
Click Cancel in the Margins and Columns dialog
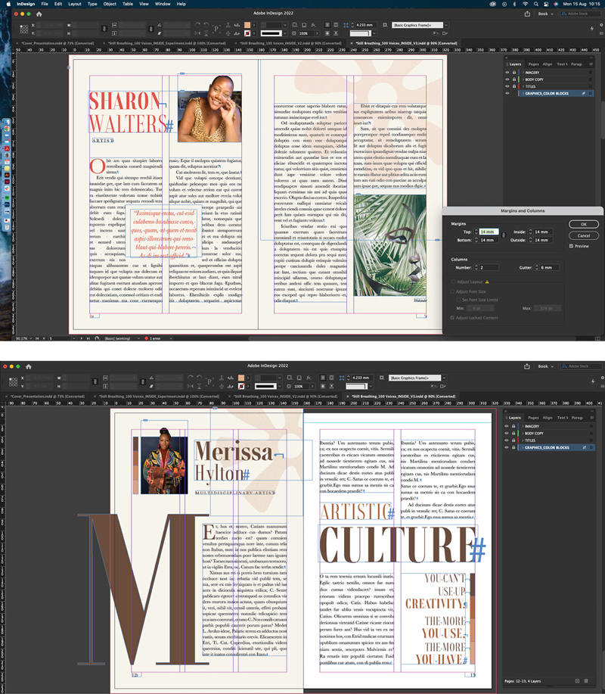[x=583, y=235]
